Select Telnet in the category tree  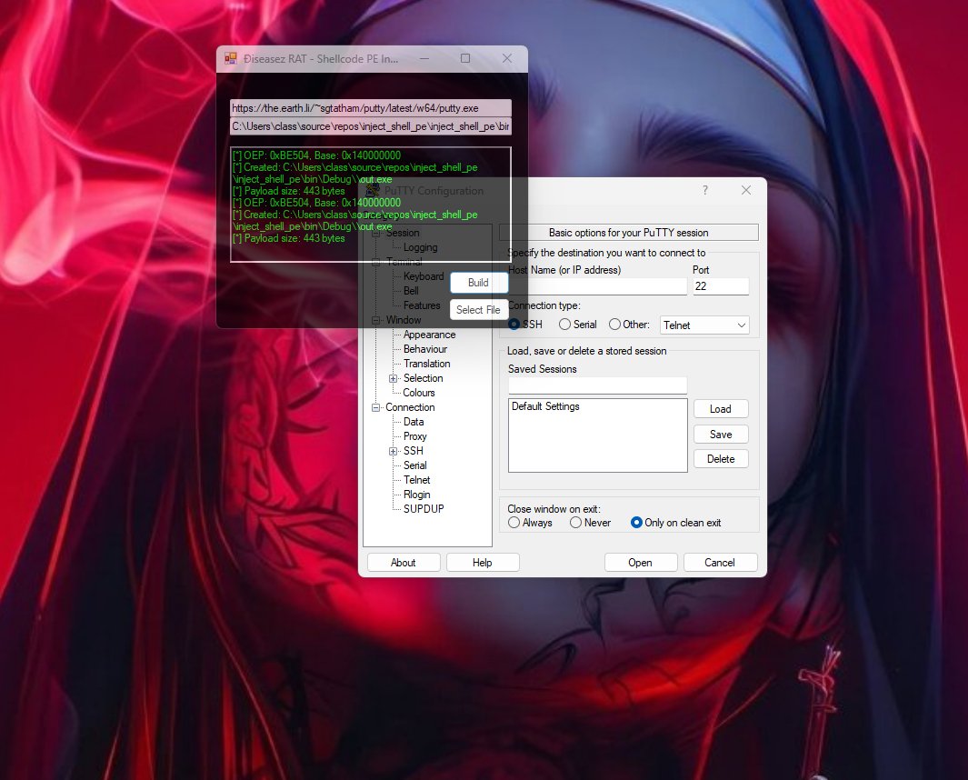point(416,480)
